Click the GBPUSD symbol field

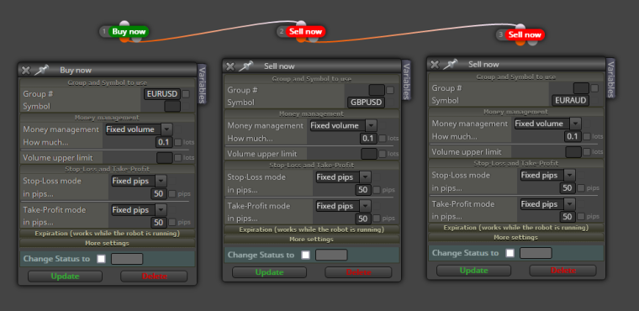[367, 103]
